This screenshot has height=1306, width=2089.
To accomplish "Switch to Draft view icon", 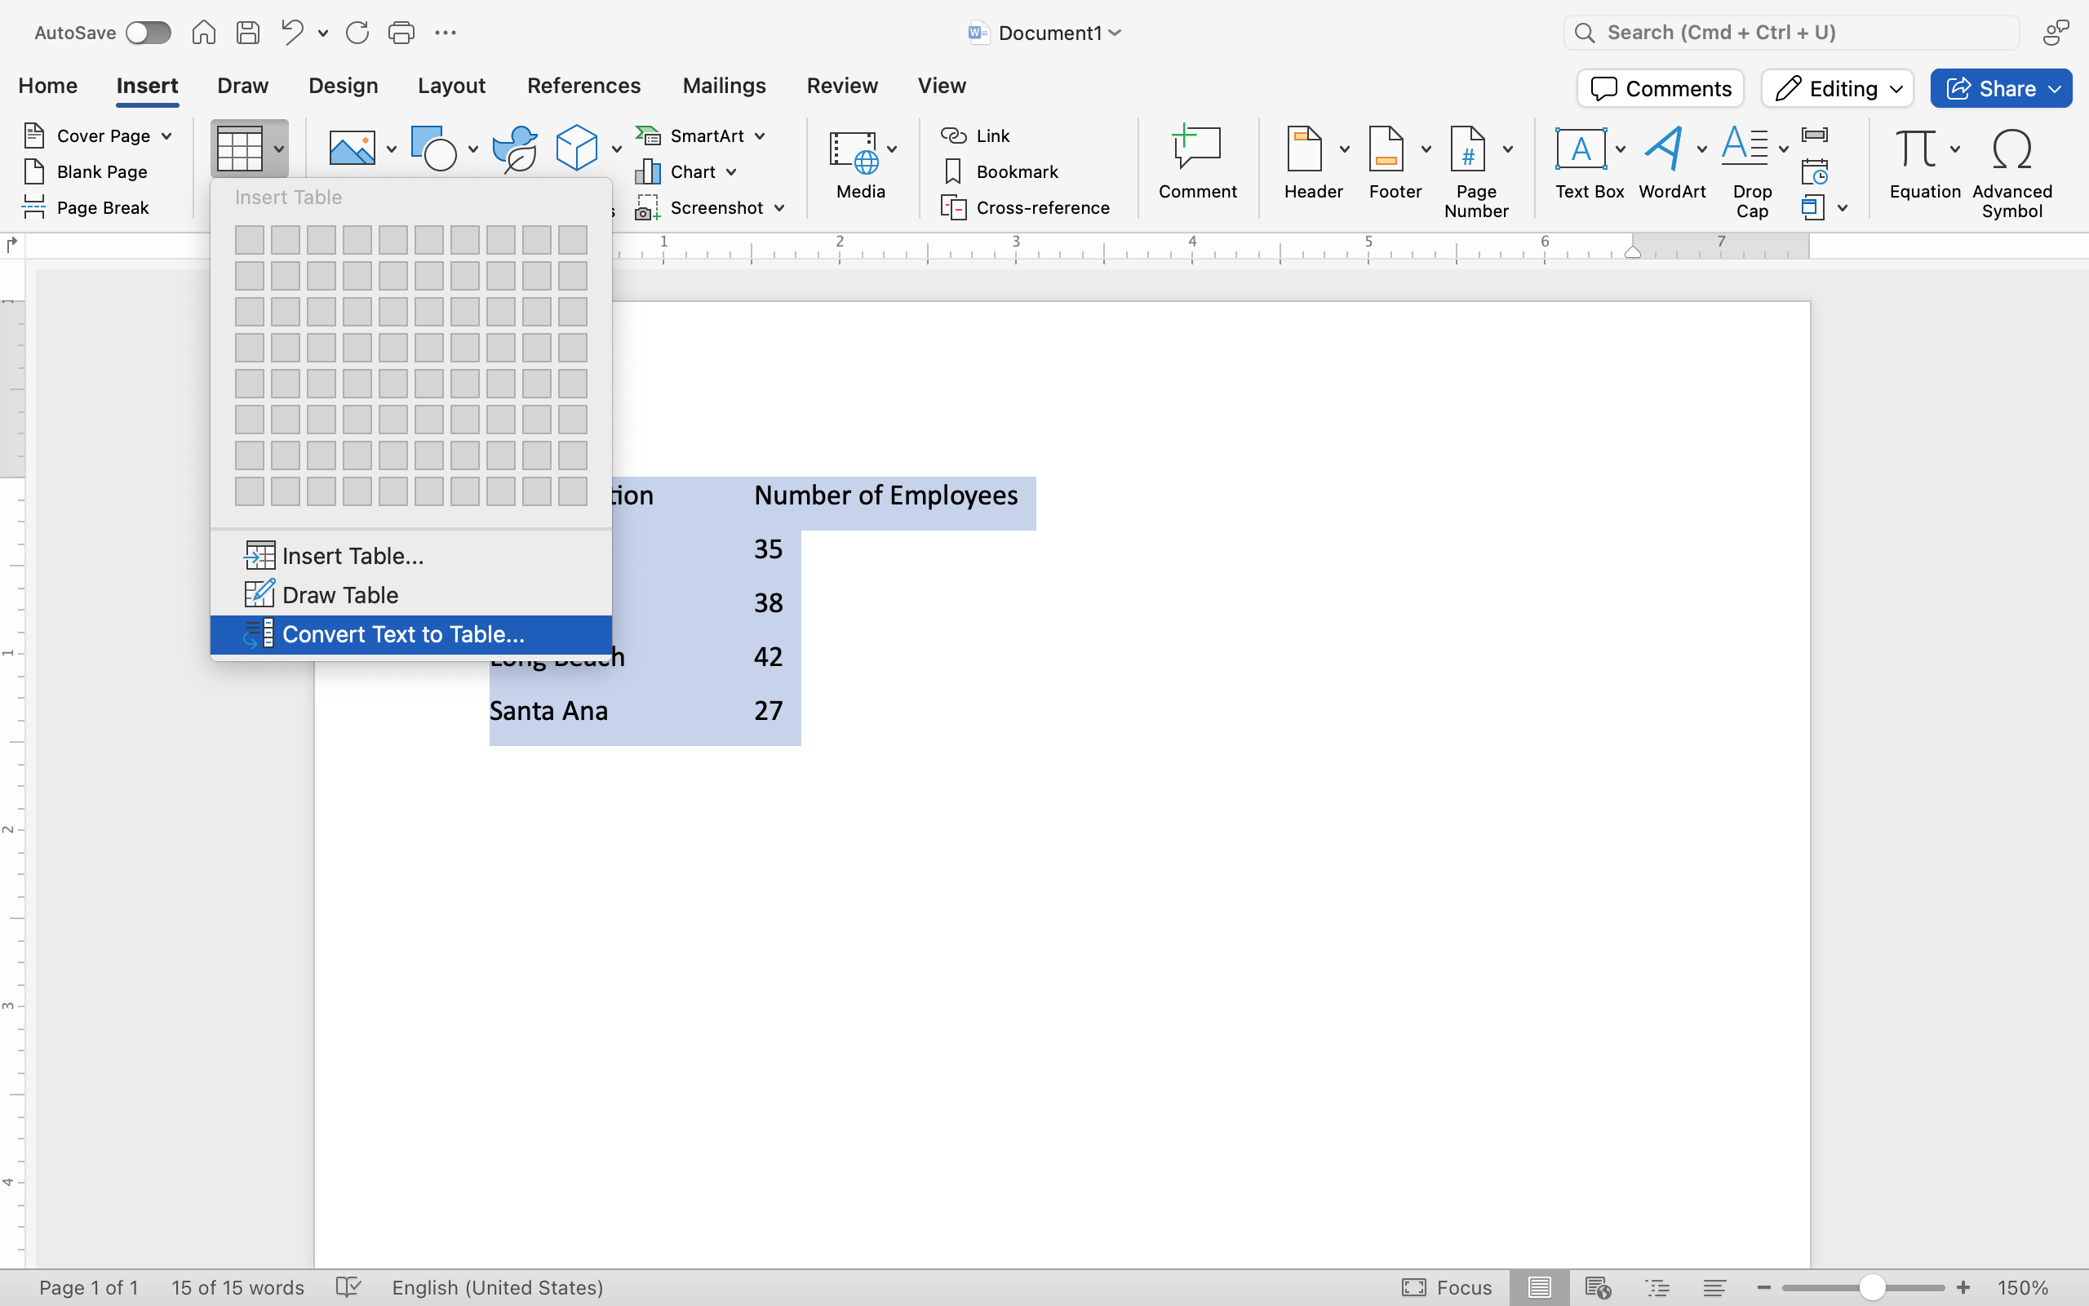I will [x=1714, y=1288].
